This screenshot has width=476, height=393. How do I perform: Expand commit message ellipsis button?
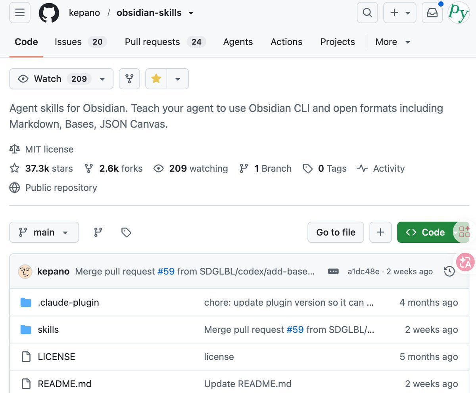[333, 272]
